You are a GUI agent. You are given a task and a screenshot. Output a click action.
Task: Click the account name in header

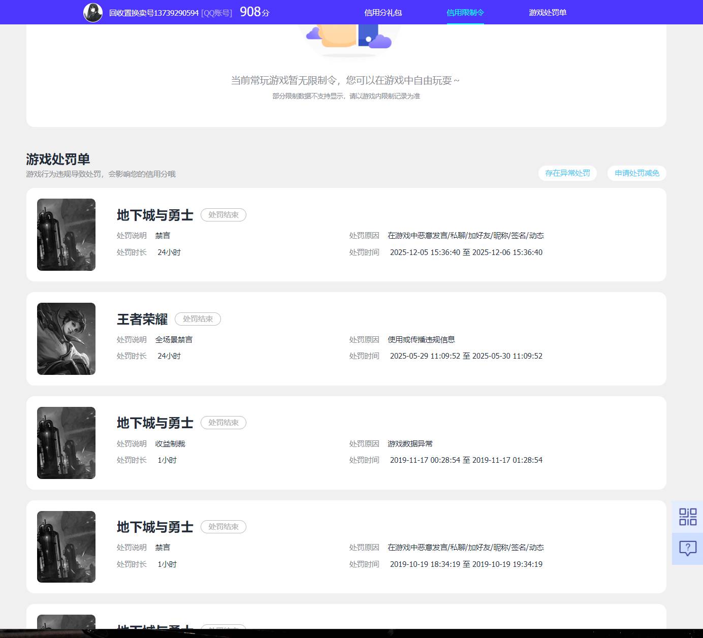coord(153,13)
